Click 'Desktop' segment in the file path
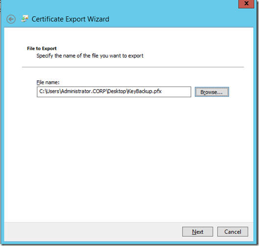This screenshot has height=246, width=259. pyautogui.click(x=117, y=91)
